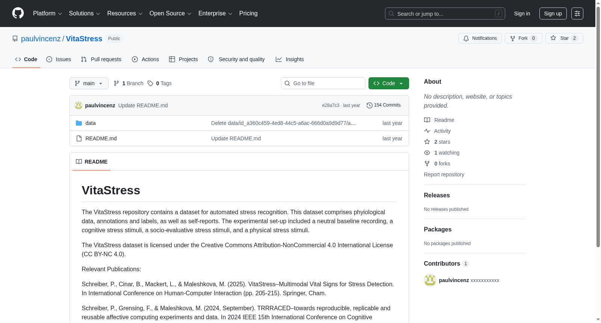601x323 pixels.
Task: Open the Pull requests tab
Action: click(101, 59)
